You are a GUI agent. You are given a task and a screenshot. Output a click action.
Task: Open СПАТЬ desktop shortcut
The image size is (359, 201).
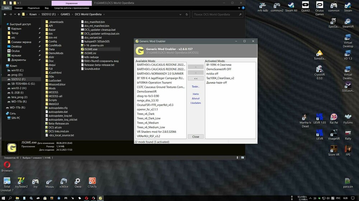click(x=92, y=182)
